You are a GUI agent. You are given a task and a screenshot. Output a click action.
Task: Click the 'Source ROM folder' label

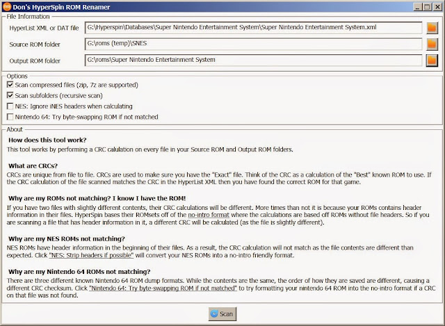(x=35, y=44)
